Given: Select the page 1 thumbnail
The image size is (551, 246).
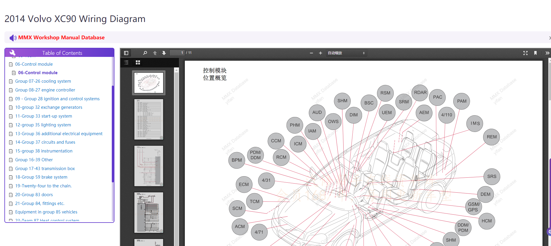Looking at the screenshot, I should point(149,83).
